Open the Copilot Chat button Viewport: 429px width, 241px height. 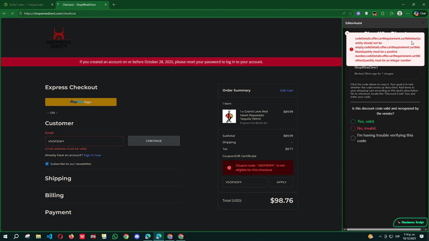[420, 13]
